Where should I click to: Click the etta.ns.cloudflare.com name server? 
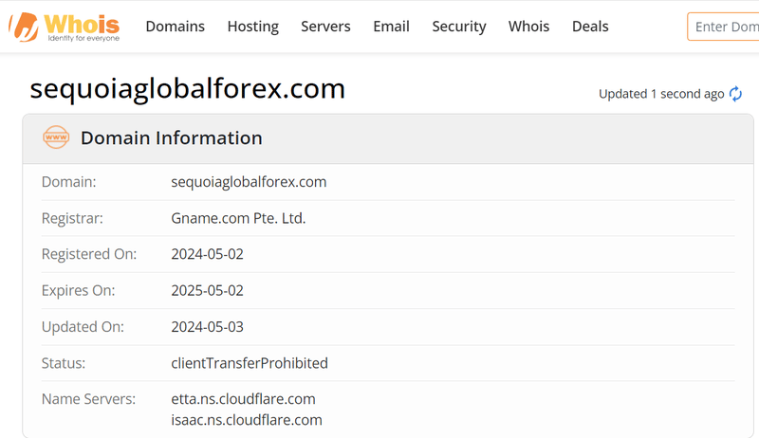(243, 399)
